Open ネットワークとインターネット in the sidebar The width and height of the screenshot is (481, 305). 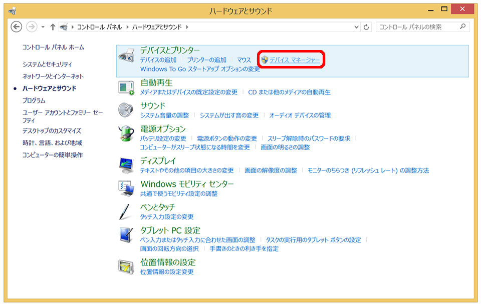pos(53,76)
